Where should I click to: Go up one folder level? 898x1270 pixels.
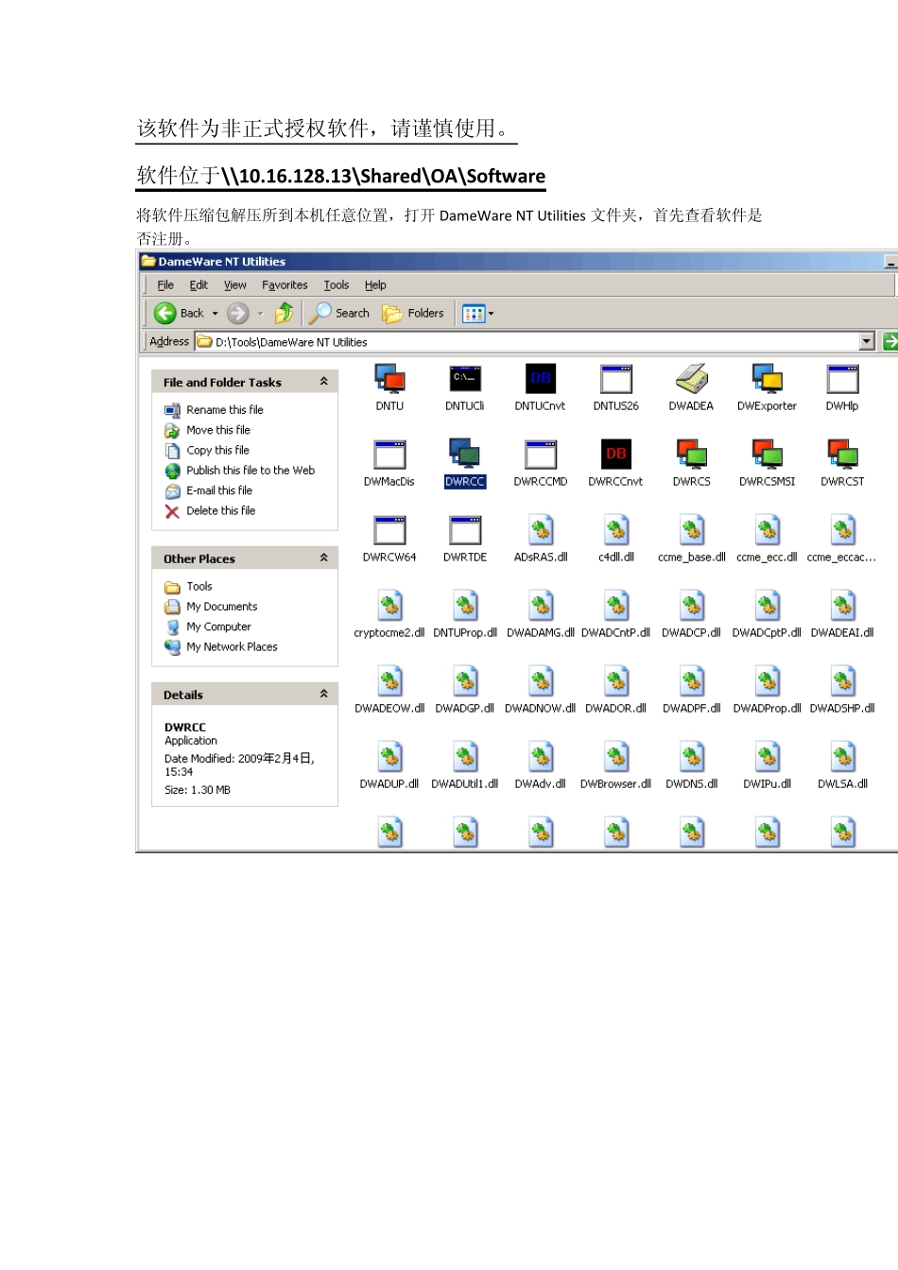(284, 313)
